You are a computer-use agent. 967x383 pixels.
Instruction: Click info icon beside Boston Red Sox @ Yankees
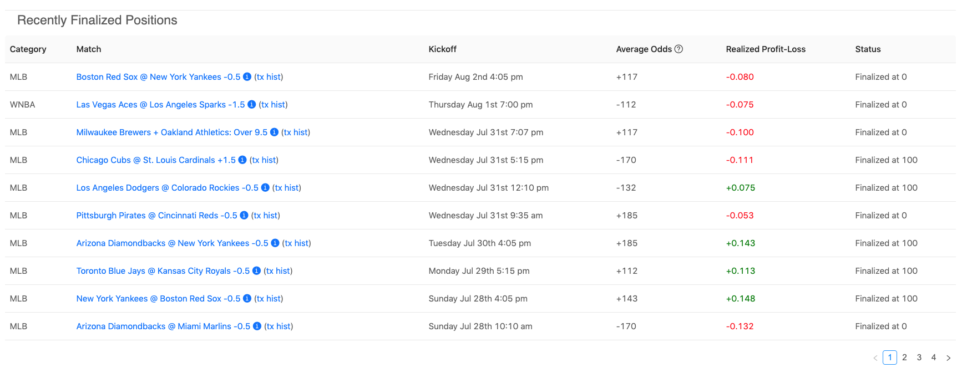click(247, 77)
